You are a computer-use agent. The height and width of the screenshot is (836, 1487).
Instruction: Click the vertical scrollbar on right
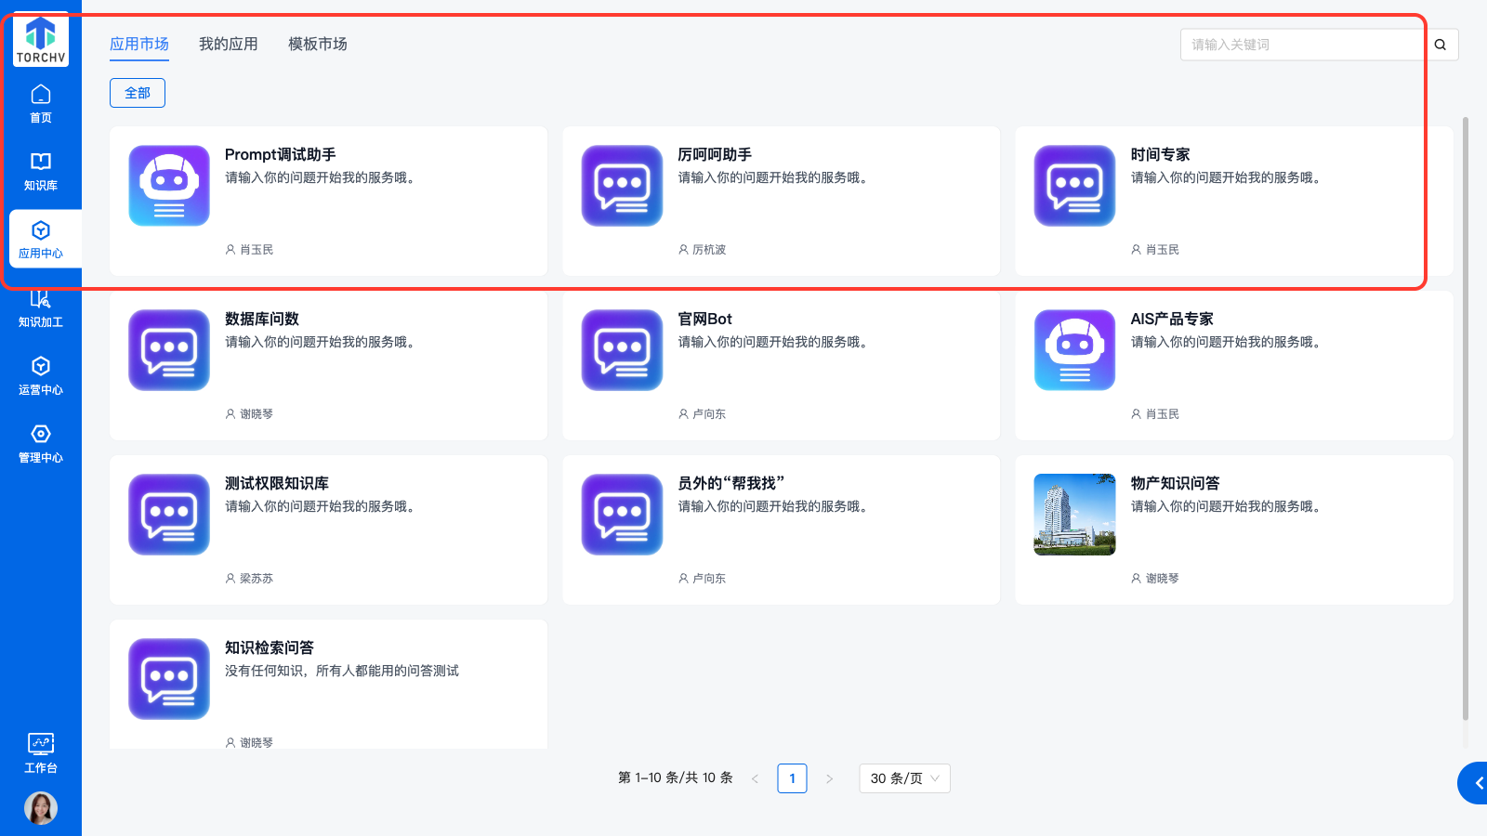pos(1466,418)
